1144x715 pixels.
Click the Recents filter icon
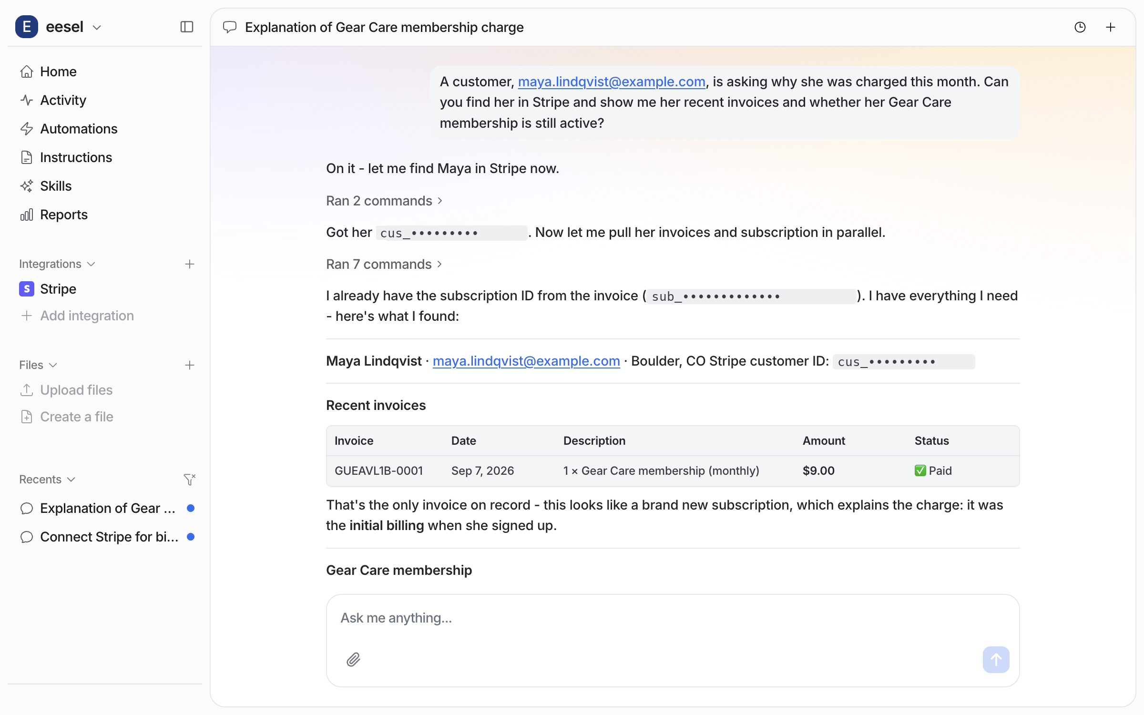coord(190,479)
